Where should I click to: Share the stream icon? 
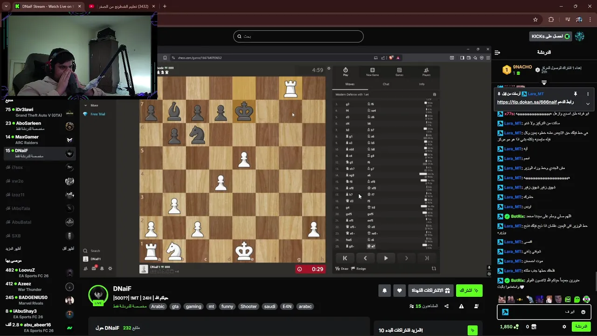pos(446,306)
